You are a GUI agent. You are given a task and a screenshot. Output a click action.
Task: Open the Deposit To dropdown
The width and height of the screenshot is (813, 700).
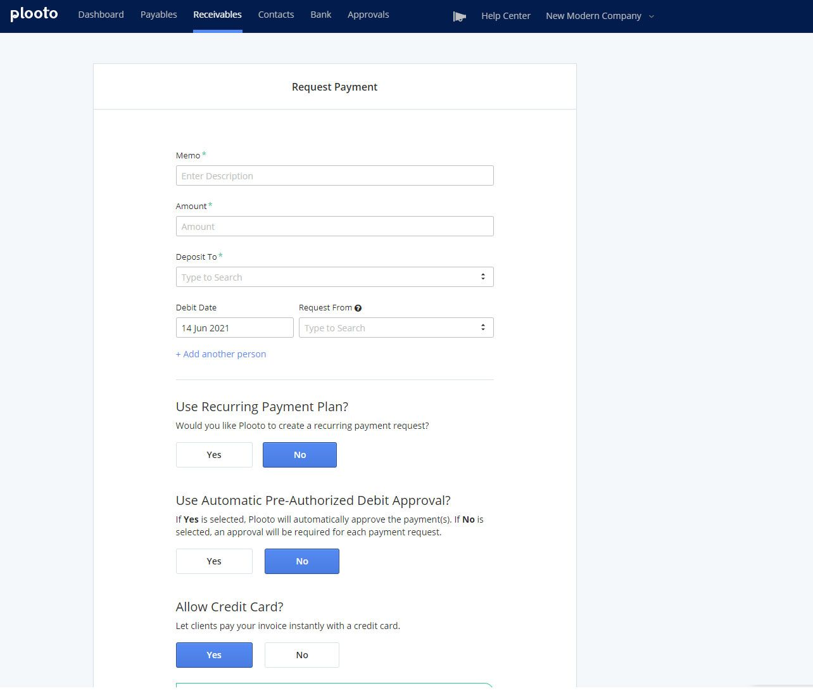click(x=334, y=277)
